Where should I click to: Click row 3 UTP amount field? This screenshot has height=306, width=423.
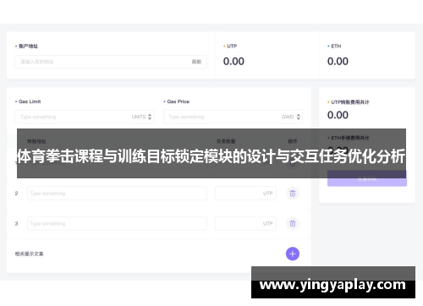pos(245,223)
